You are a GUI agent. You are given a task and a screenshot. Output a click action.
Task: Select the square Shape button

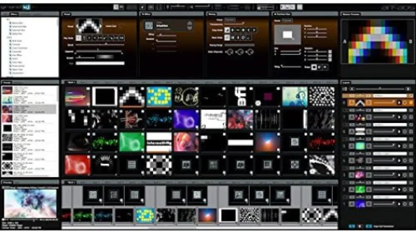(314, 67)
